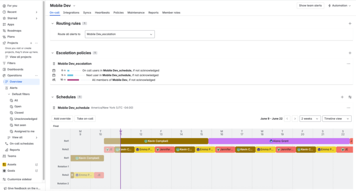
Task: Click the Show team alerts button
Action: click(310, 5)
